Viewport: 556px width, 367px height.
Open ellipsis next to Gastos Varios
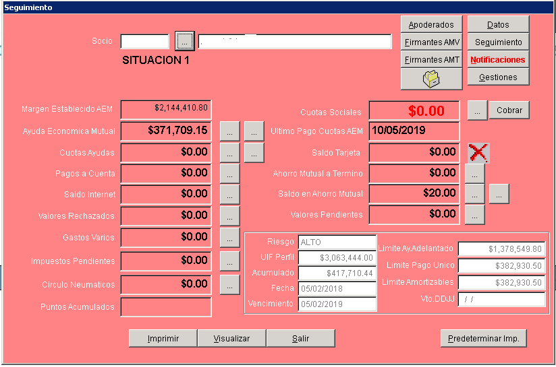click(x=230, y=237)
